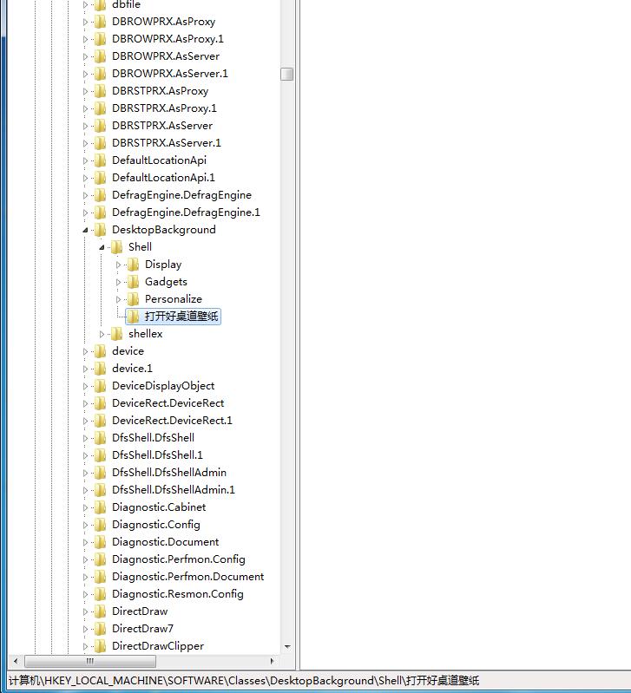
Task: Select the DBRSTPRX.AsProxy.1 key
Action: (165, 108)
